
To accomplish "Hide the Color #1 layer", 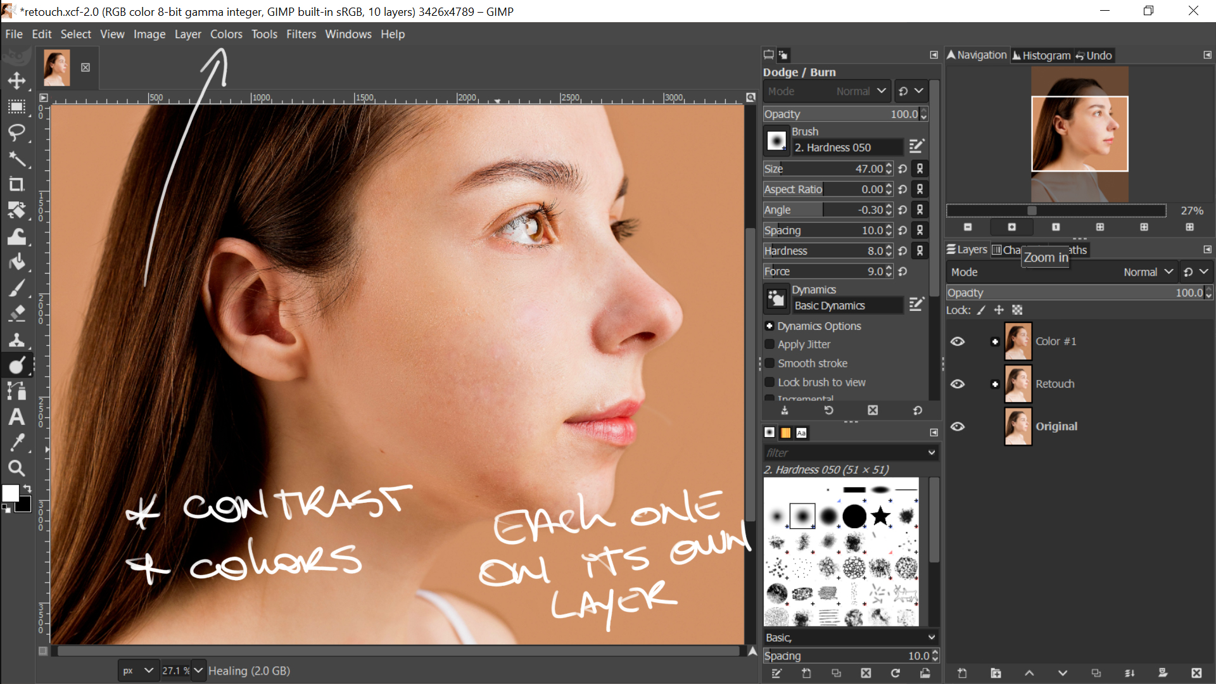I will (x=958, y=341).
